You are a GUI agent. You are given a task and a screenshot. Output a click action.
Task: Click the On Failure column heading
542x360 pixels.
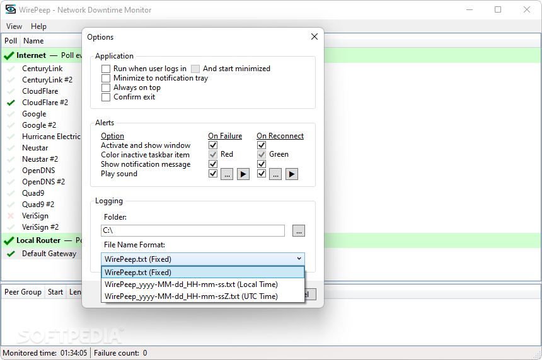[x=225, y=136]
